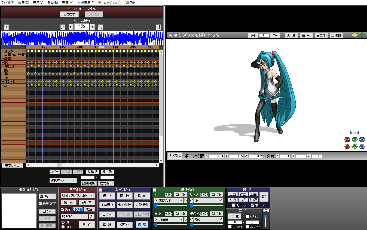Click the ボーン位置 X value field
This screenshot has width=367, height=230.
click(x=216, y=156)
